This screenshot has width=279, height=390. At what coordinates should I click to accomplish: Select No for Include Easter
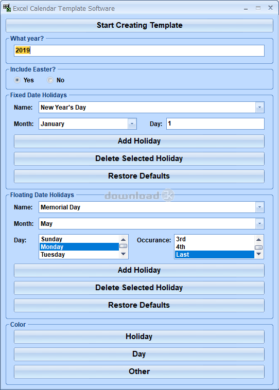click(50, 80)
